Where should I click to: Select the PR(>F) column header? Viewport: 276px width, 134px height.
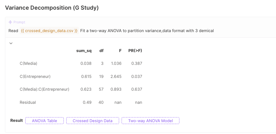point(135,51)
